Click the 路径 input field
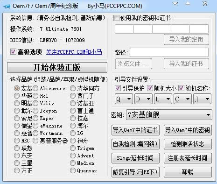Viewport: 217px width, 184px height. (169, 52)
